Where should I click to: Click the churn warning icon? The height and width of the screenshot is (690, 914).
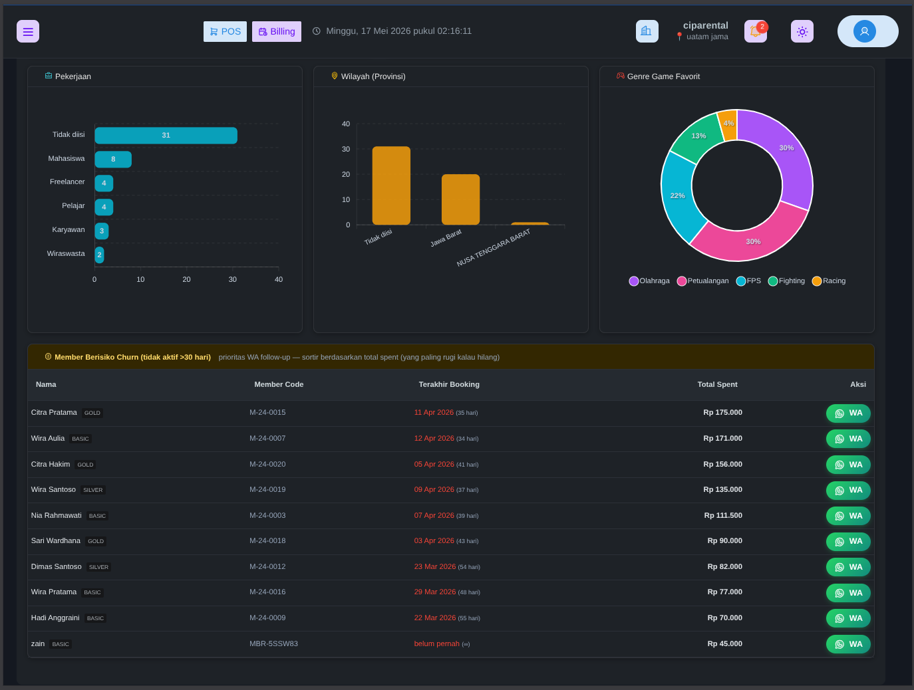48,356
